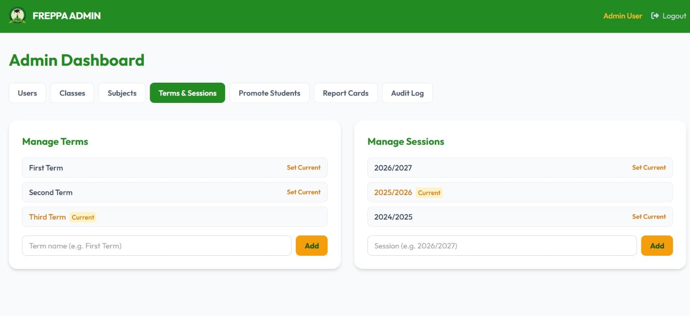
Task: Click the FREPPA school logo icon
Action: 18,16
